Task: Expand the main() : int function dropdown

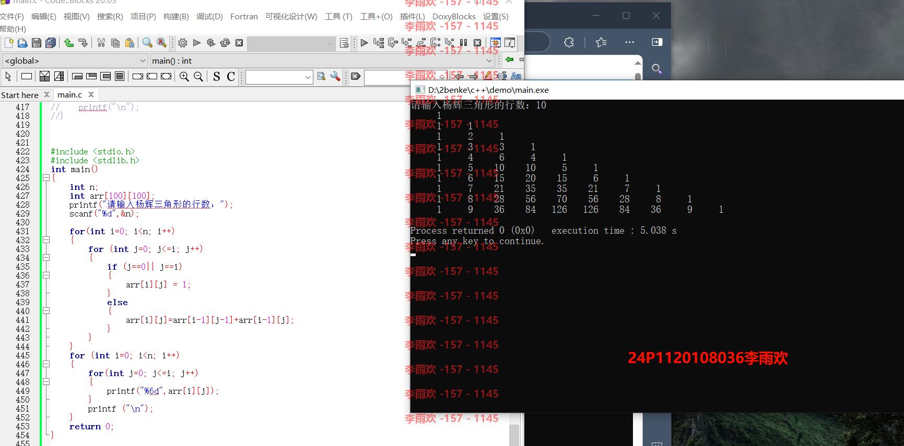Action: tap(322, 61)
